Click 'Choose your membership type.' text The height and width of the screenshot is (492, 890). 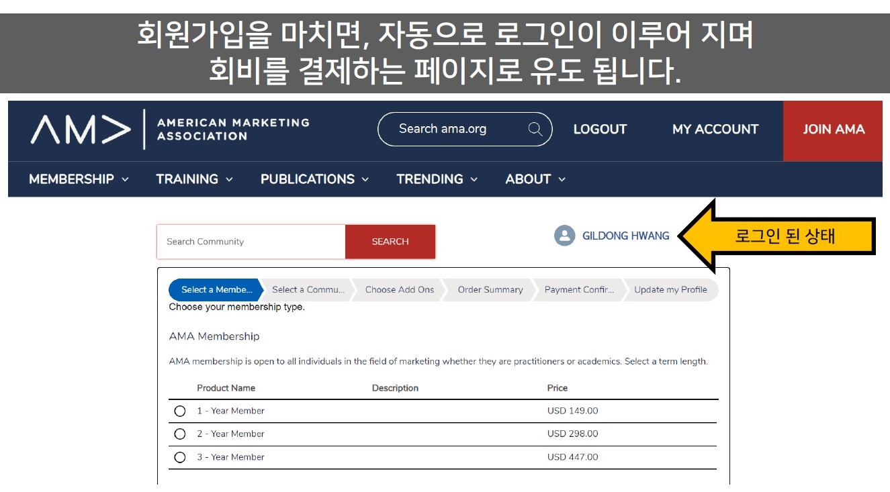(x=236, y=307)
